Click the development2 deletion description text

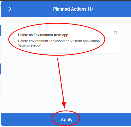click(x=59, y=43)
